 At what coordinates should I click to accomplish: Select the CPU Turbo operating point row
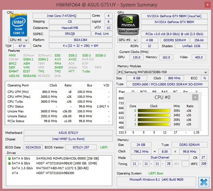58,102
